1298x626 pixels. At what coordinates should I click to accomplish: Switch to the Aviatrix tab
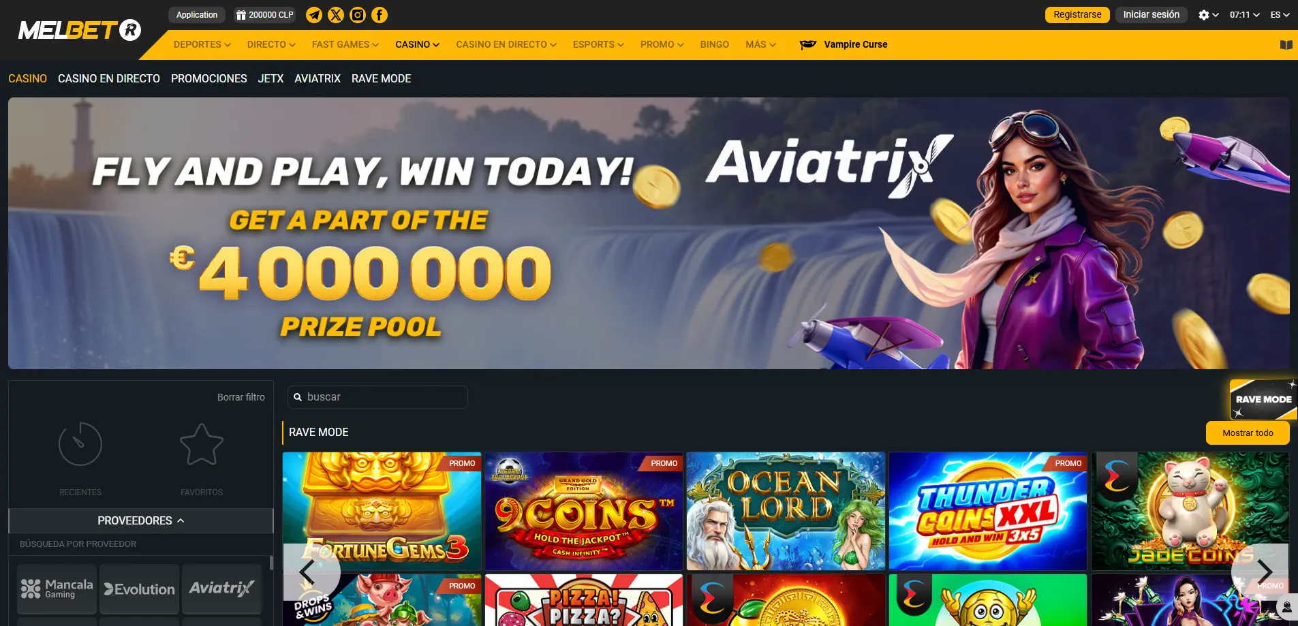[318, 78]
